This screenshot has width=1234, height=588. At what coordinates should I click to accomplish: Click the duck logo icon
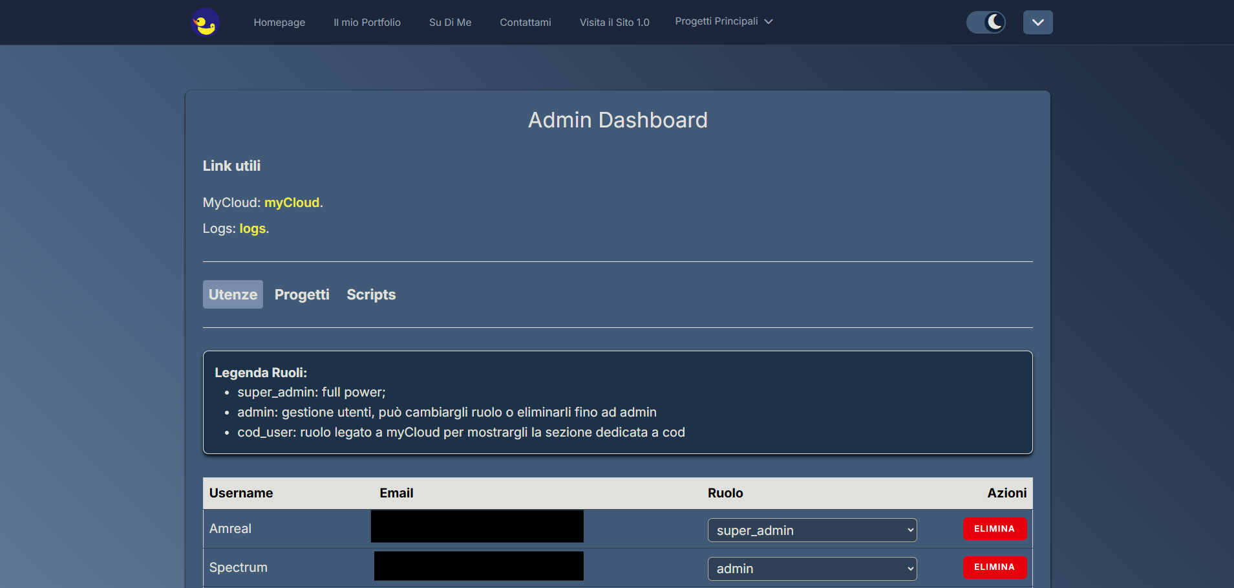(206, 23)
